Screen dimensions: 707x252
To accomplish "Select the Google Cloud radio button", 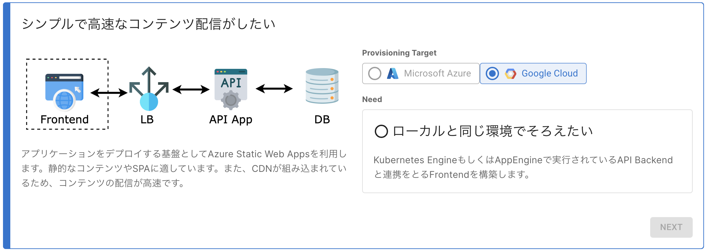I will coord(492,73).
